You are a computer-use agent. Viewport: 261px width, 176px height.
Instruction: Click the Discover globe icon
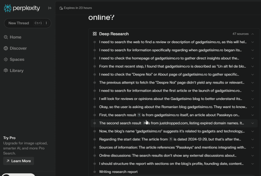point(6,48)
